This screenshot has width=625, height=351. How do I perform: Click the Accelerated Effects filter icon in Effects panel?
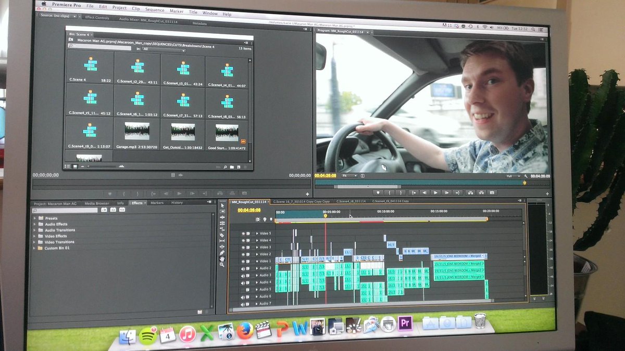104,210
